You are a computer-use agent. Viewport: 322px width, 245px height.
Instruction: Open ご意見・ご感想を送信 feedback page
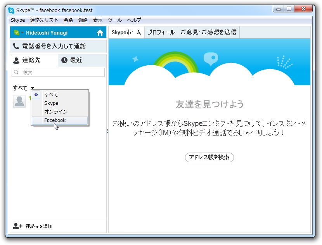coord(208,32)
